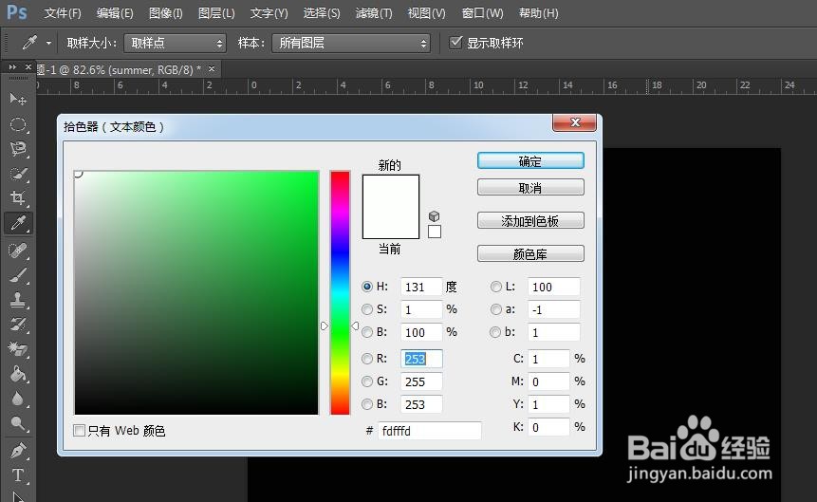The image size is (817, 502).
Task: Select the Quick Selection tool
Action: pos(18,174)
